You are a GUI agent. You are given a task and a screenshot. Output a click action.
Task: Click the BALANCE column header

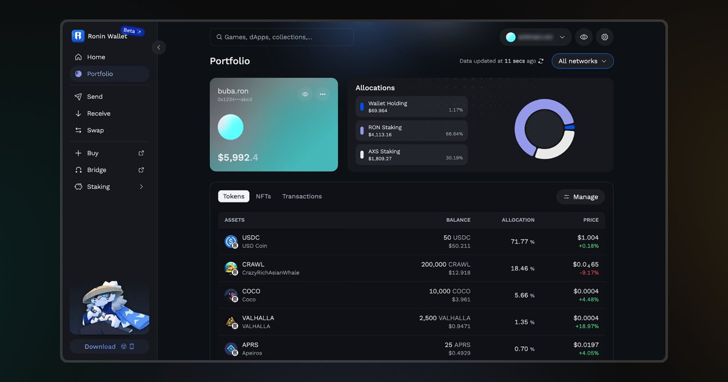point(458,220)
